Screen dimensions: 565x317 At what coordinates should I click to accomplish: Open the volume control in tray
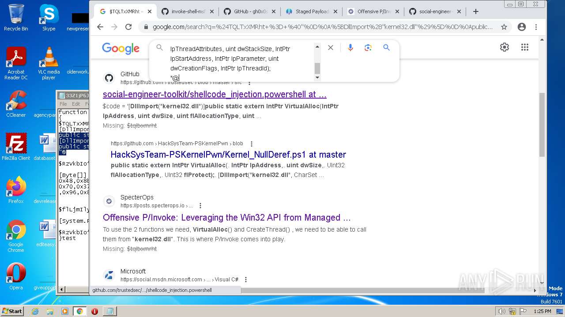pos(501,311)
